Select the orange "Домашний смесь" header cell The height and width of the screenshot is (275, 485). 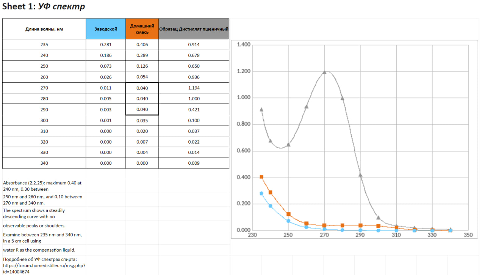(142, 29)
